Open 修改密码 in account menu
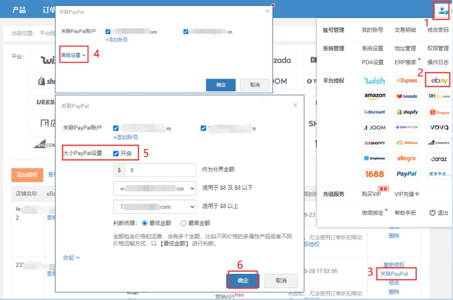Screen dimensions: 453x300 tap(438, 30)
